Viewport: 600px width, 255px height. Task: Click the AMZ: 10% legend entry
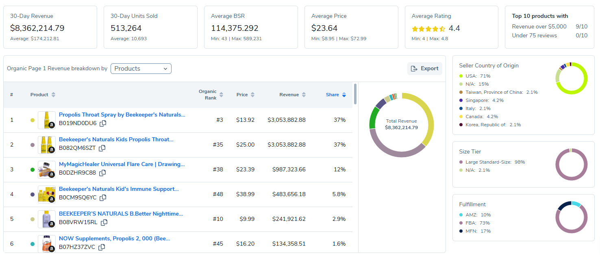pos(475,215)
